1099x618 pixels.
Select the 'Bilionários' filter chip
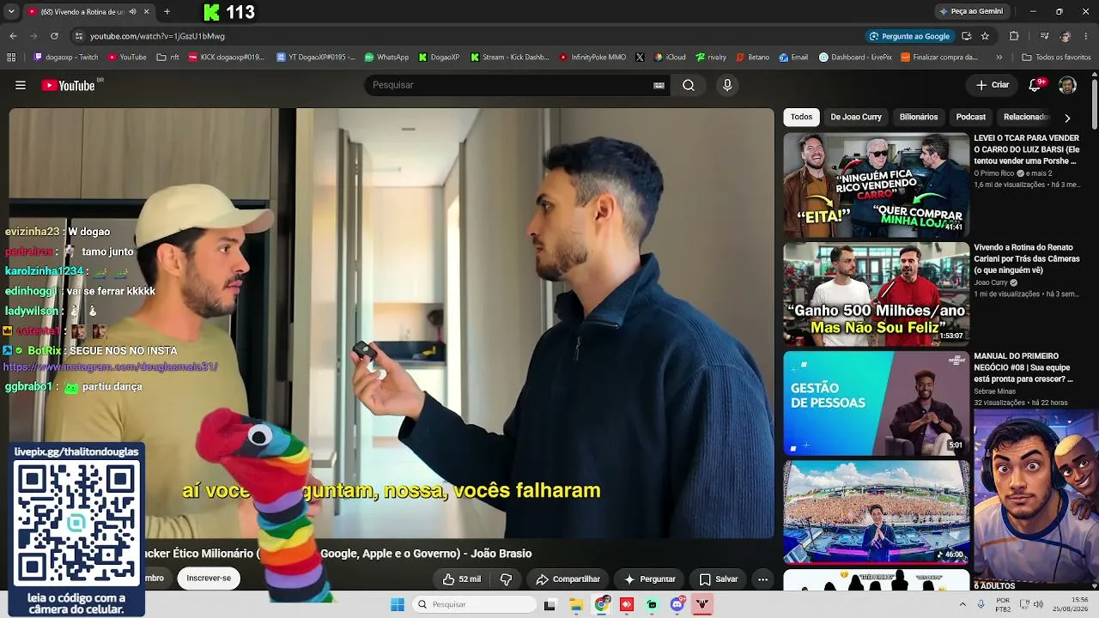pyautogui.click(x=919, y=117)
